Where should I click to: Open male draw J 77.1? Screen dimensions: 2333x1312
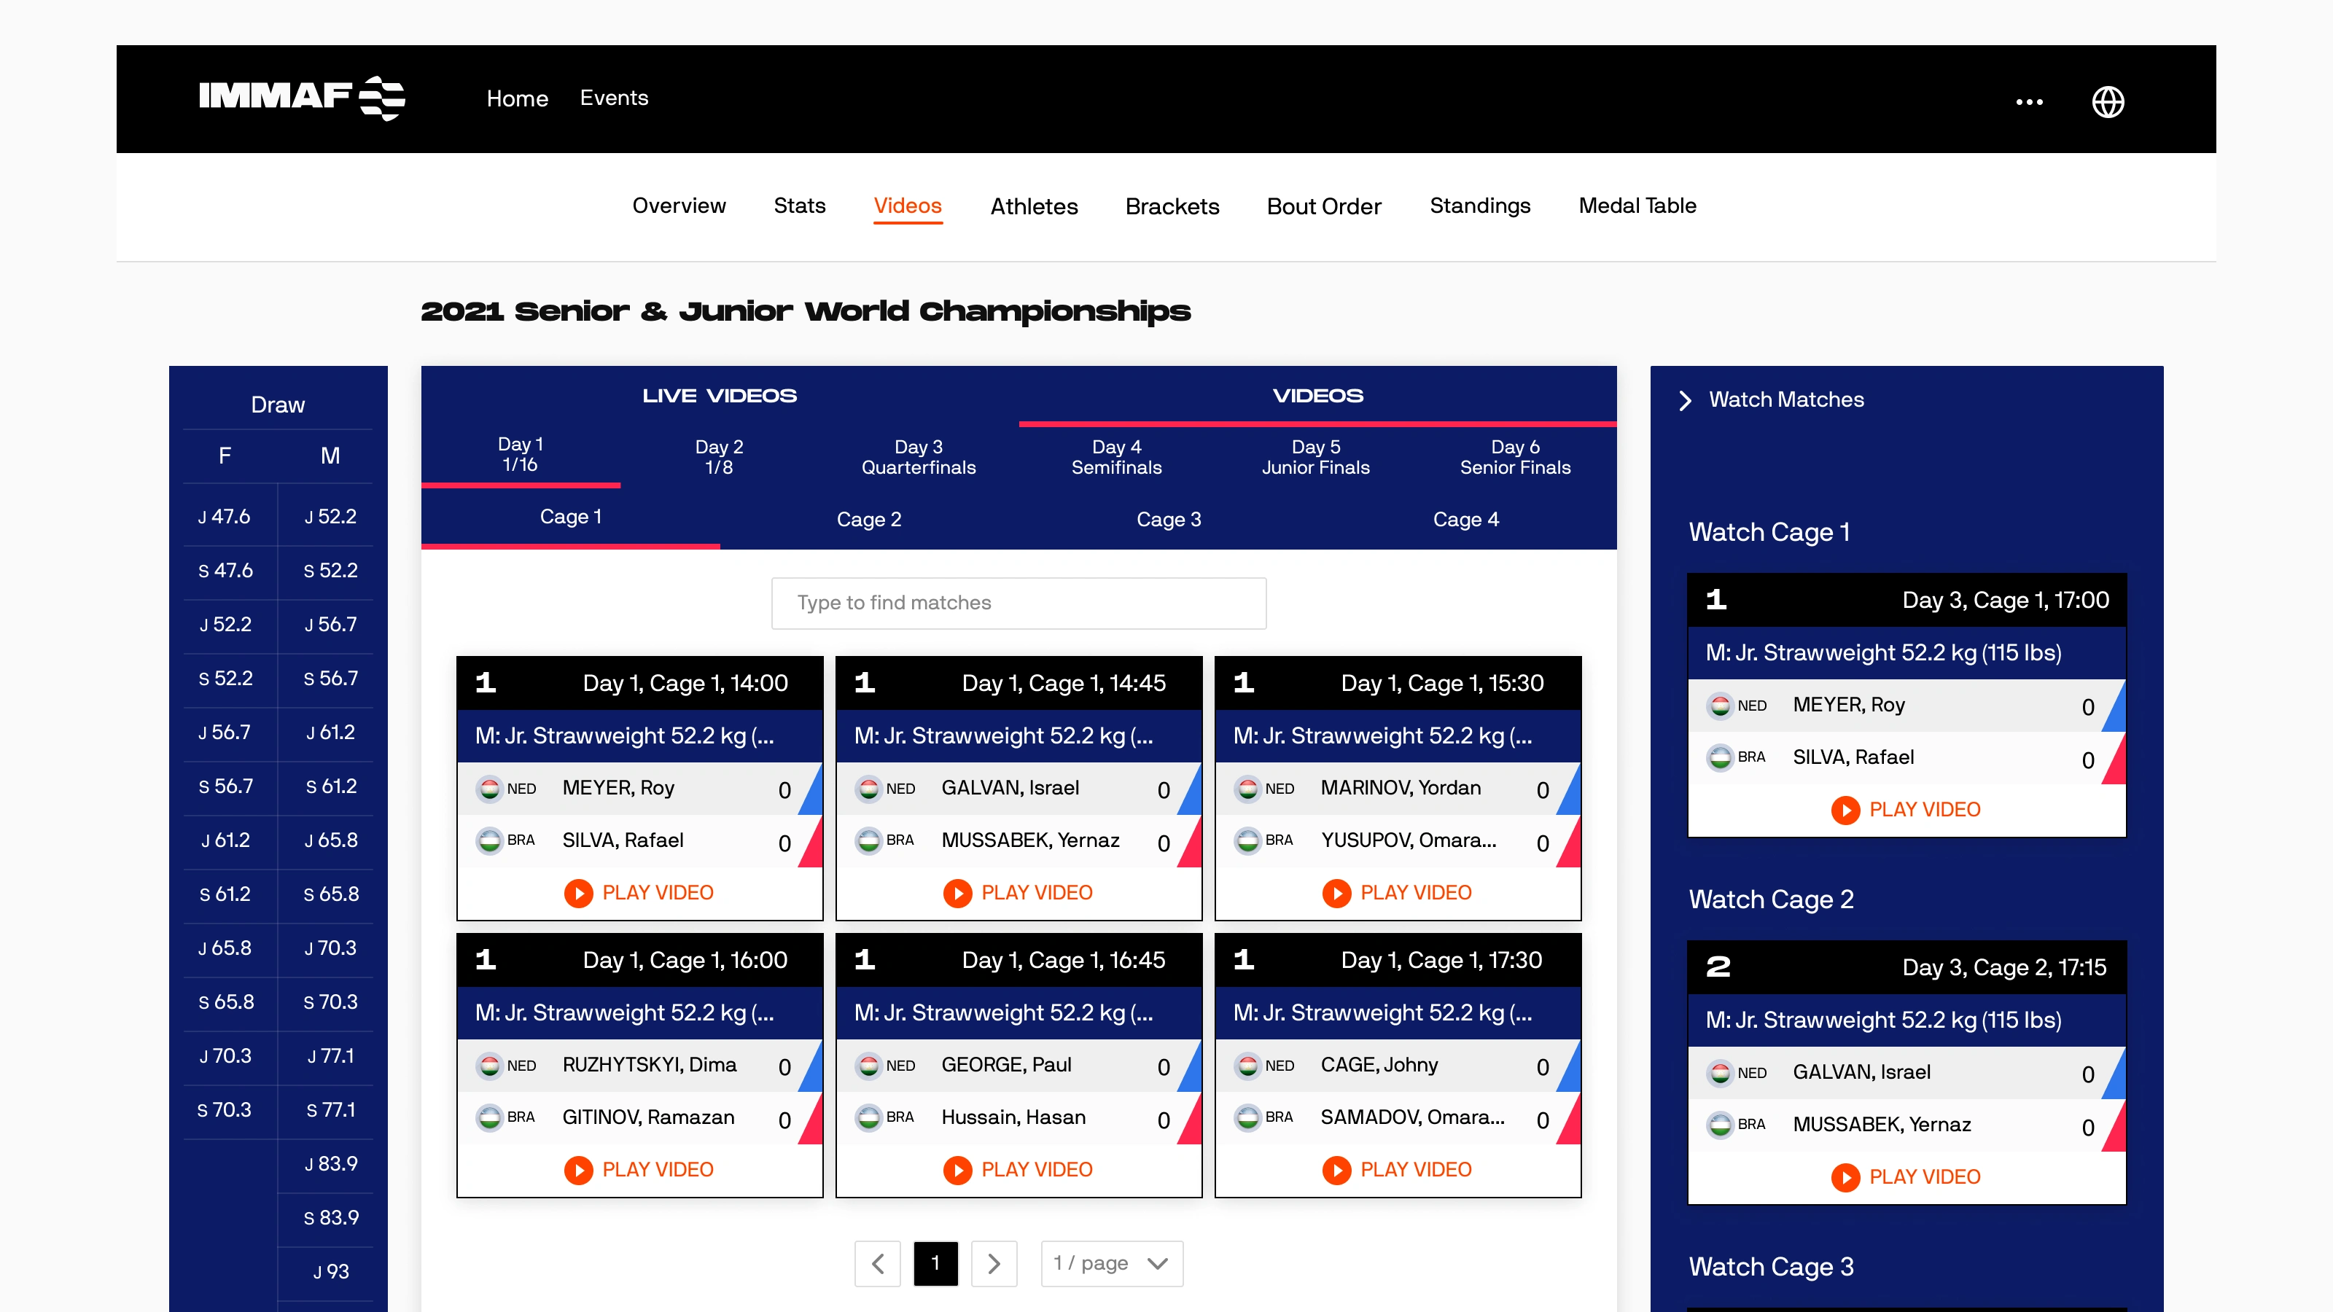coord(330,1055)
